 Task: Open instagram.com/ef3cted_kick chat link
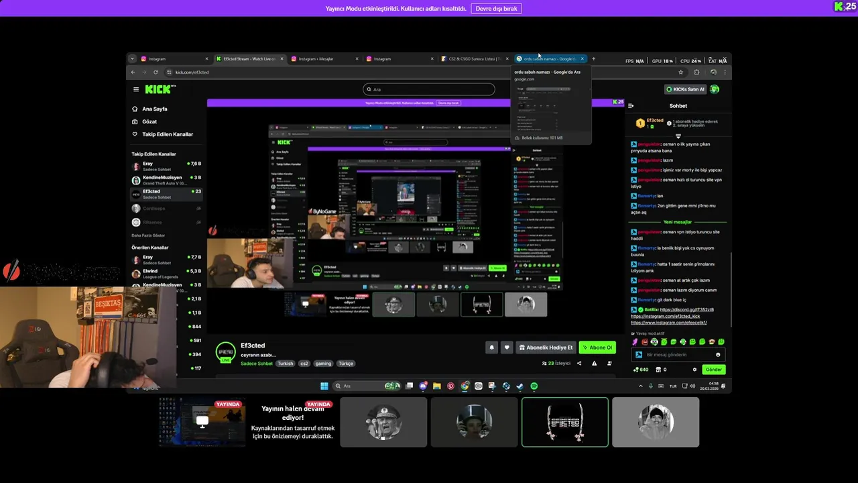665,316
